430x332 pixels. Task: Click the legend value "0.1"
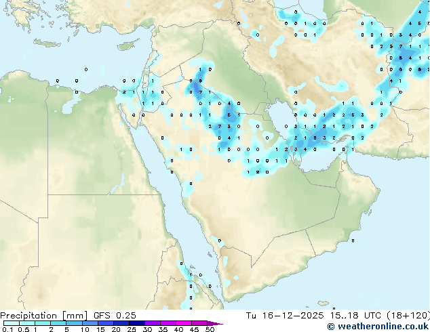point(7,329)
